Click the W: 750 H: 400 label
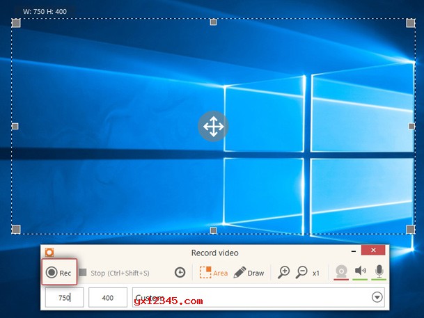Screen dimensions: 424x318 [45, 11]
